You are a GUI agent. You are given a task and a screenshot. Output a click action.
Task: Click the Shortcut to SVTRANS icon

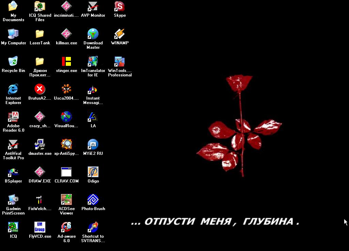(93, 227)
